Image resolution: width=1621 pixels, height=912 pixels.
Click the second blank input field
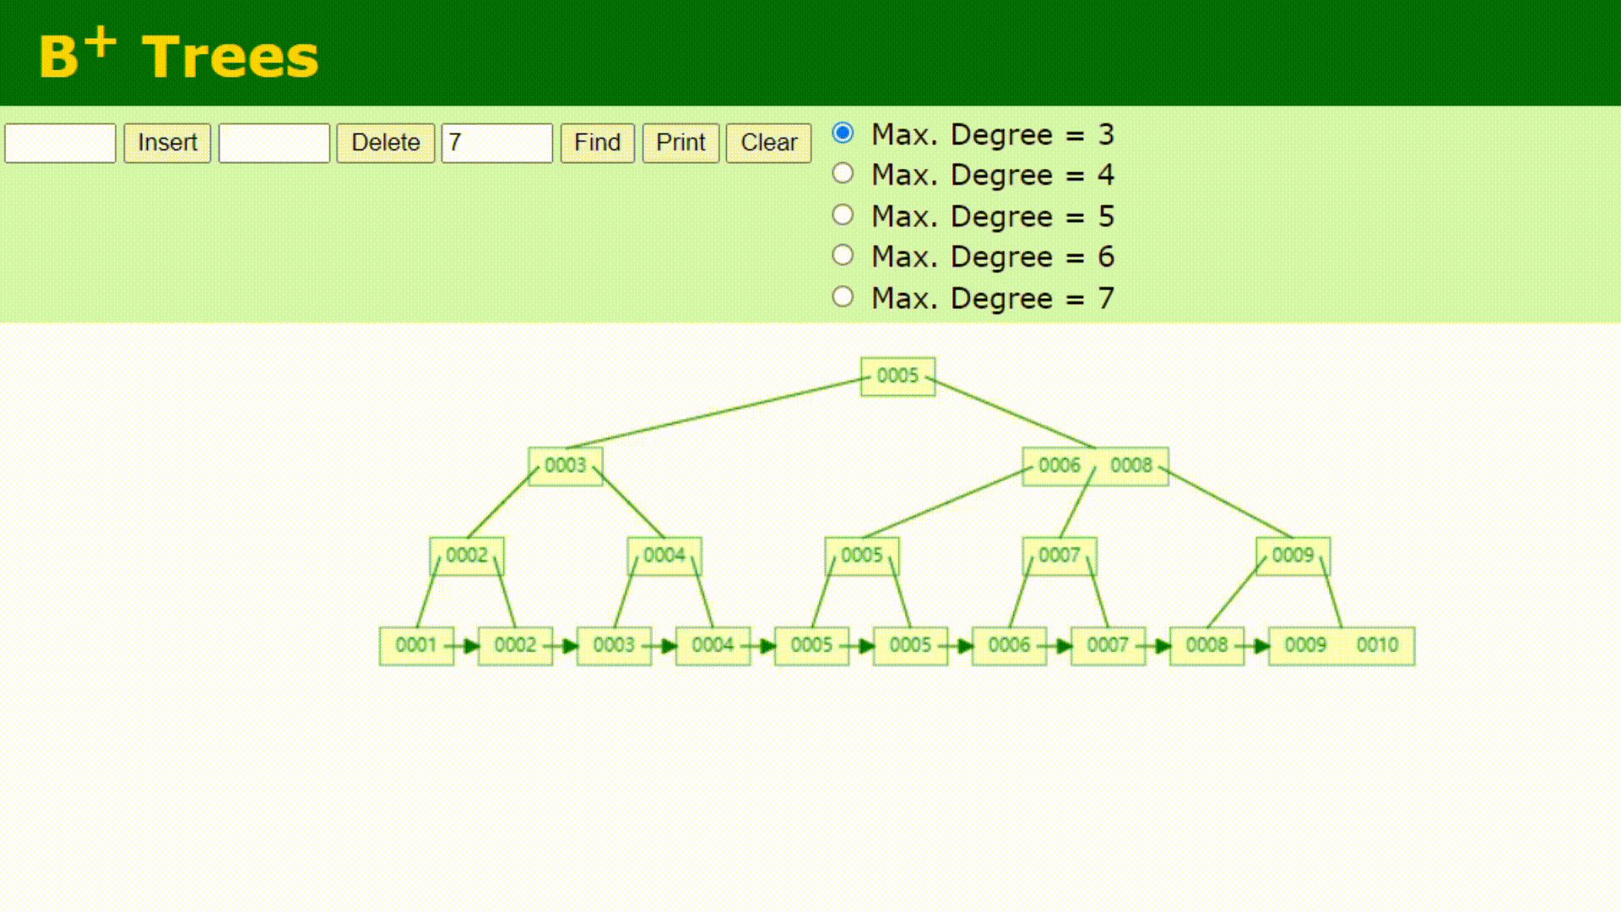[275, 143]
